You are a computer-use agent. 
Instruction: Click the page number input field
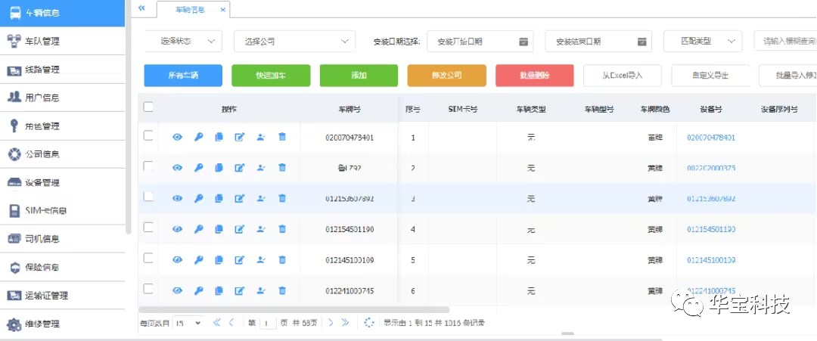pos(267,323)
